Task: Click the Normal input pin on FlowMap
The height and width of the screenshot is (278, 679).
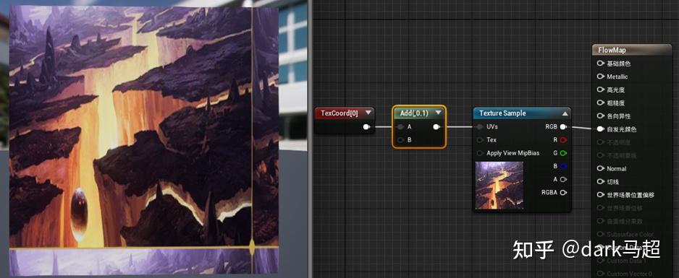Action: [x=600, y=168]
